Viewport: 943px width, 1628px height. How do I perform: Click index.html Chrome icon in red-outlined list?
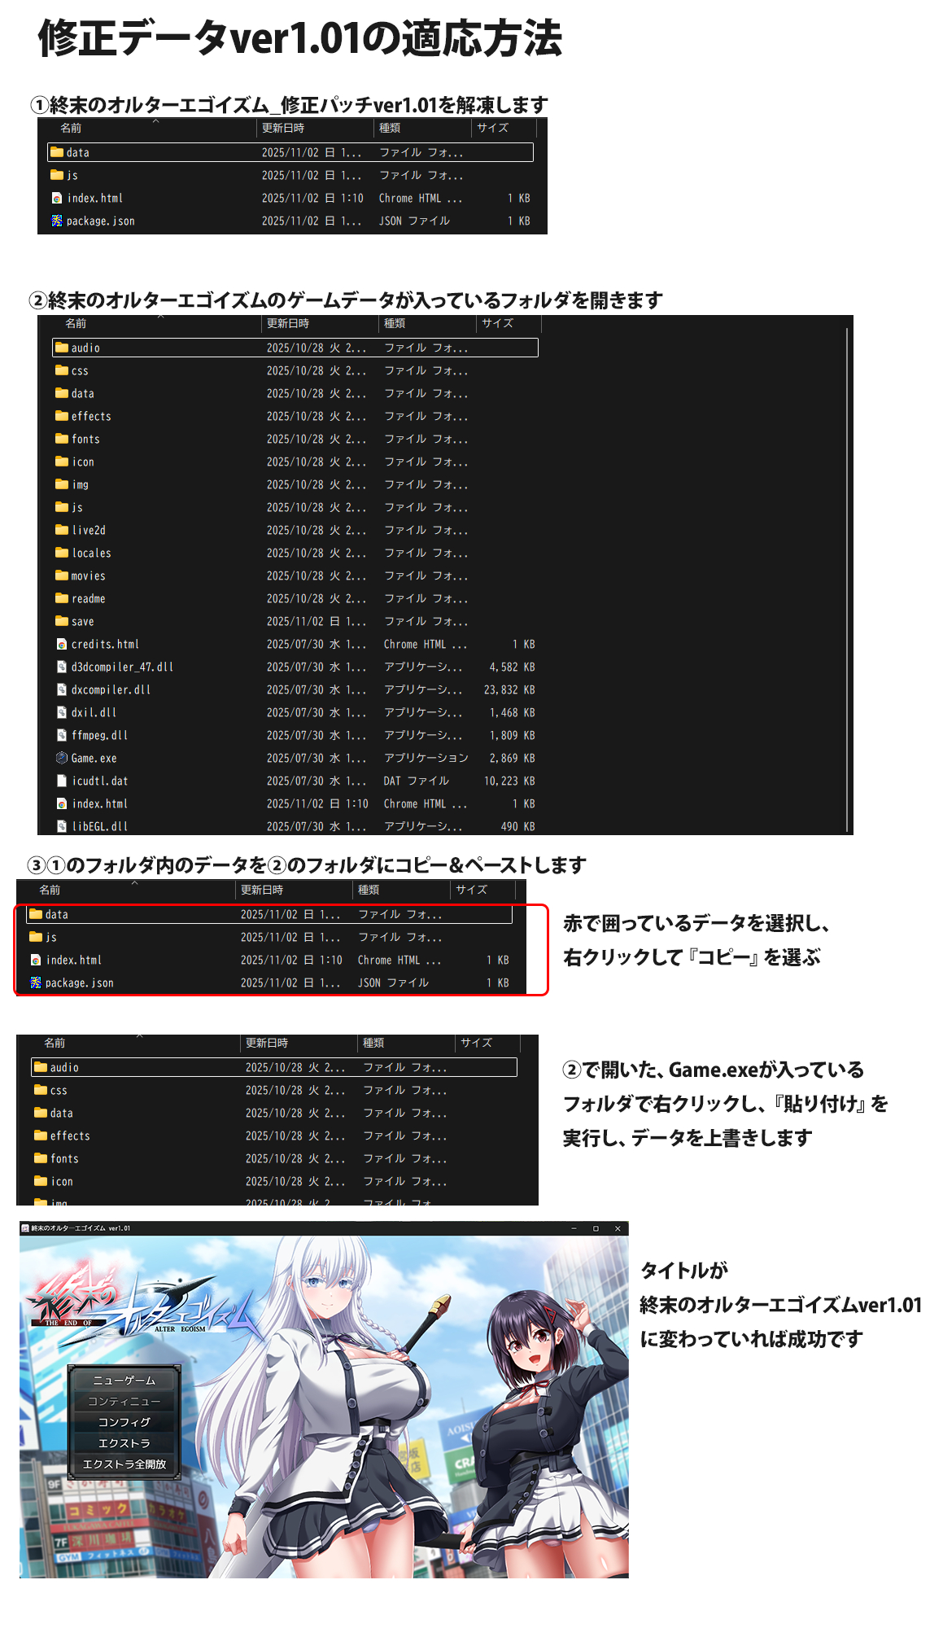pos(36,960)
